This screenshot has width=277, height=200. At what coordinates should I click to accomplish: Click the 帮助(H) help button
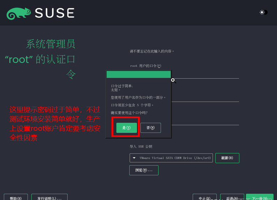pos(16,198)
